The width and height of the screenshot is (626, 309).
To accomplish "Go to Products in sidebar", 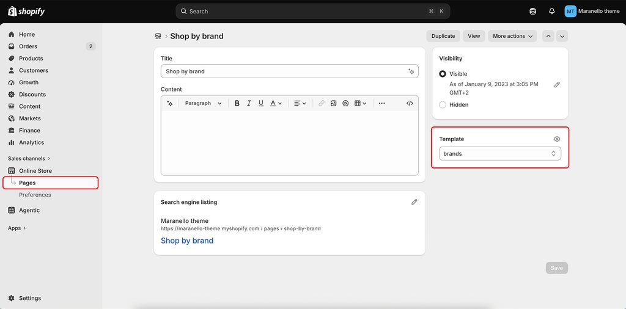I will click(x=31, y=58).
